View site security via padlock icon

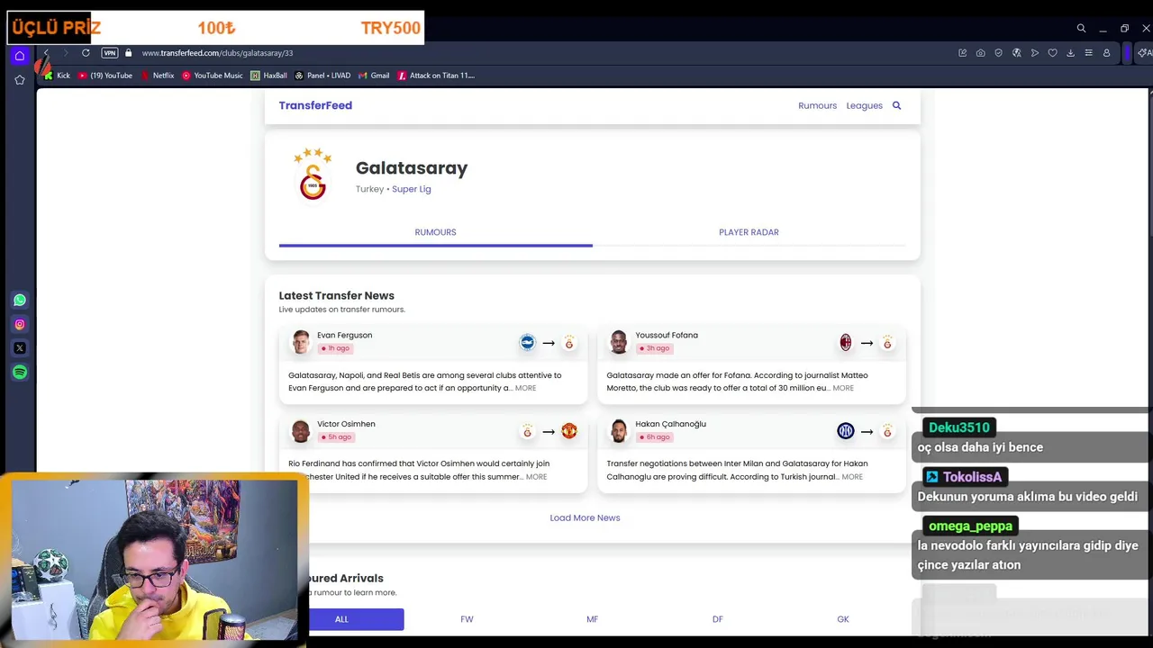point(128,53)
